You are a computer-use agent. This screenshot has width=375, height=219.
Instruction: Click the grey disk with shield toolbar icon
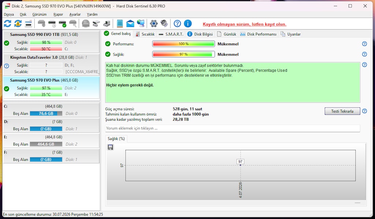(x=41, y=23)
